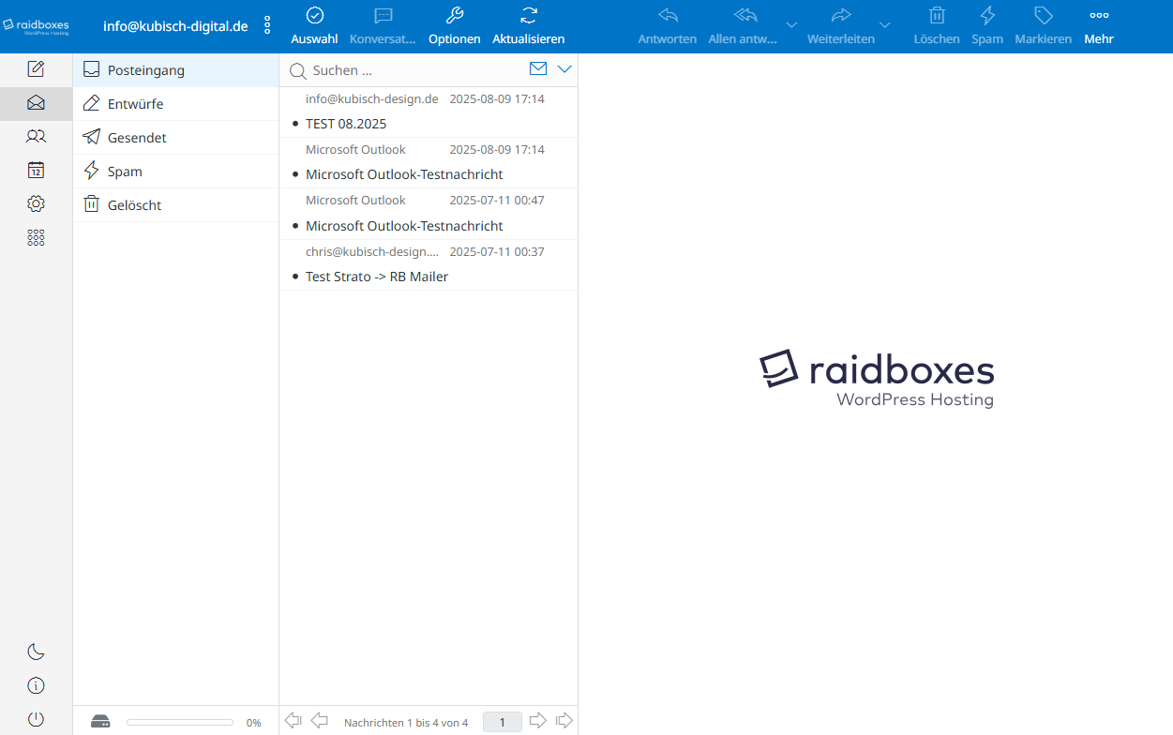Image resolution: width=1173 pixels, height=735 pixels.
Task: Open the Settings gear in sidebar
Action: 36,204
